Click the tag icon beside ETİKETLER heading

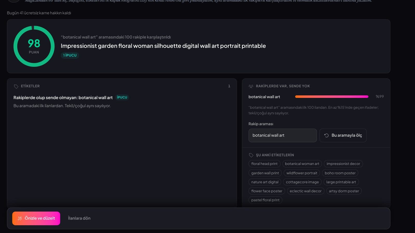tap(16, 86)
